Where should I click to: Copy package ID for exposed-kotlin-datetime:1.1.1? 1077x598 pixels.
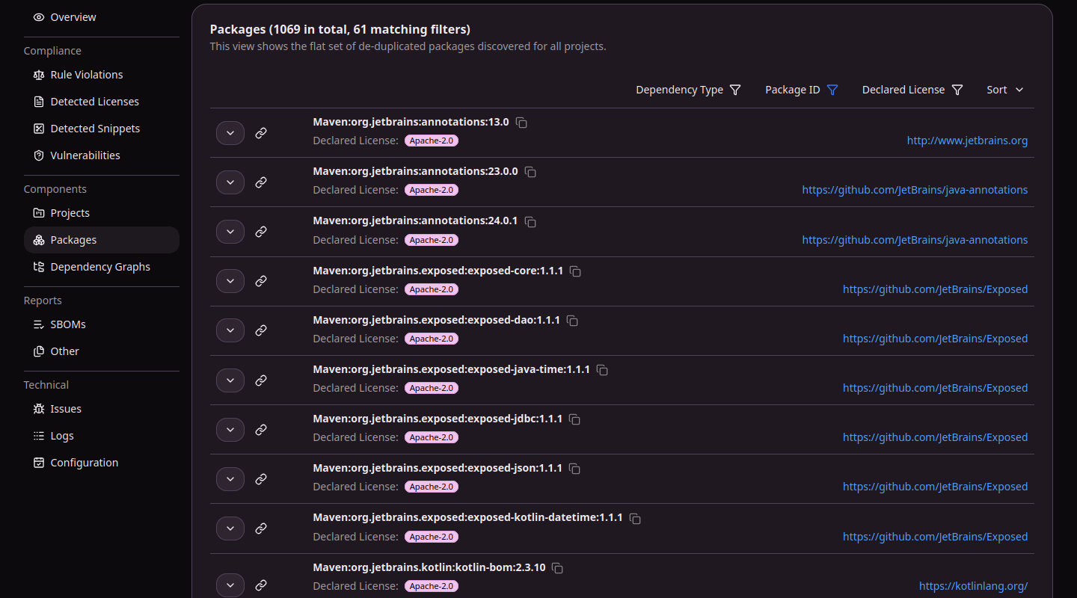click(x=635, y=519)
